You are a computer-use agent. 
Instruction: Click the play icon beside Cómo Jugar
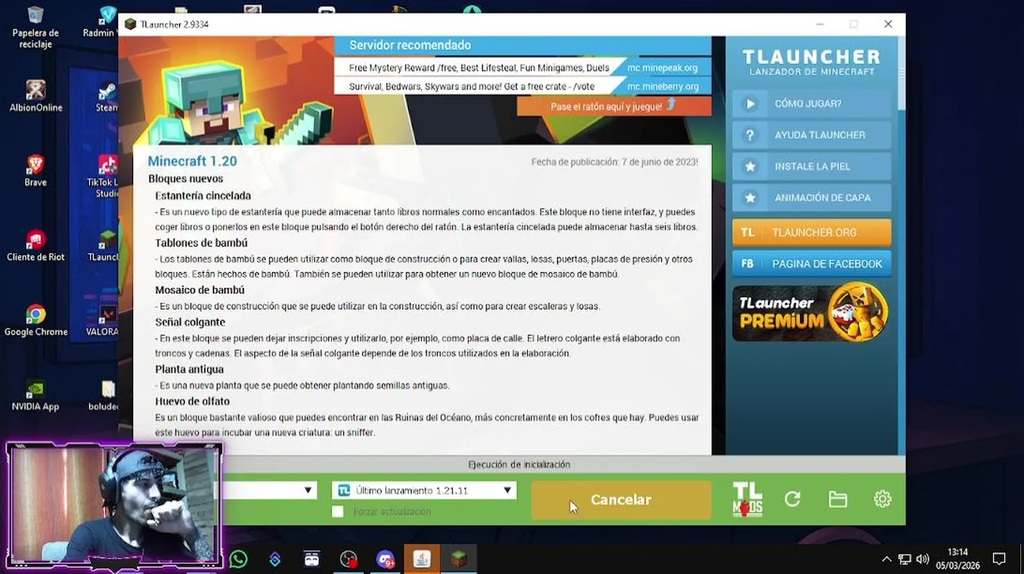[750, 104]
